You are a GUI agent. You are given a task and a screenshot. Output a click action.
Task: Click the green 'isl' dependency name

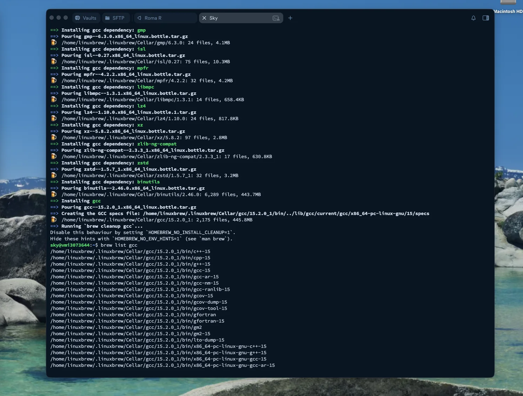141,49
